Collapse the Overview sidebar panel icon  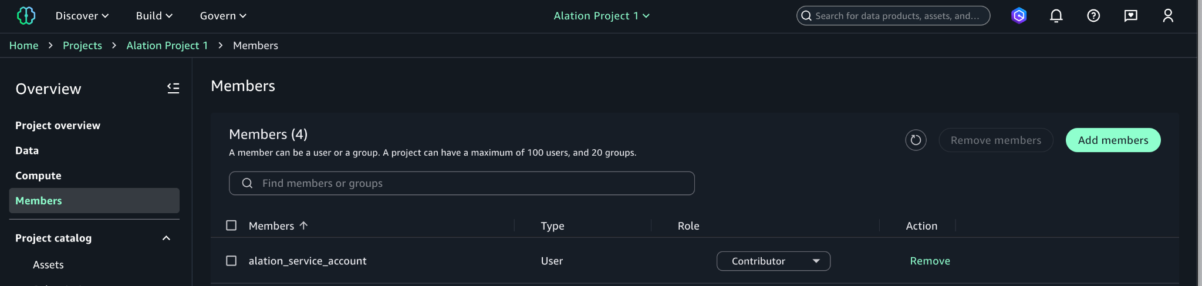pyautogui.click(x=173, y=88)
